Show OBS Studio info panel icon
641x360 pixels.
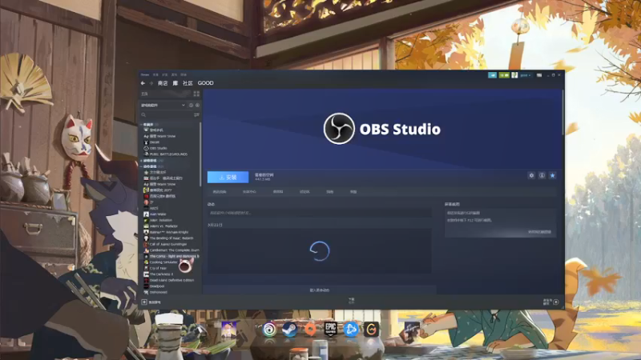point(542,175)
